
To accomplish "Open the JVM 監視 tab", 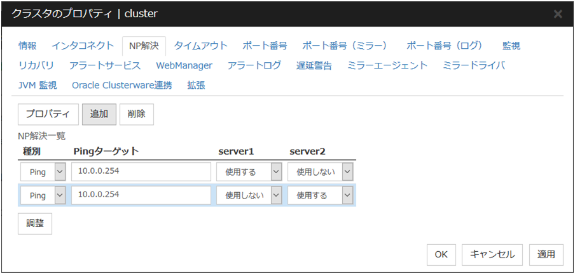I will click(x=38, y=85).
